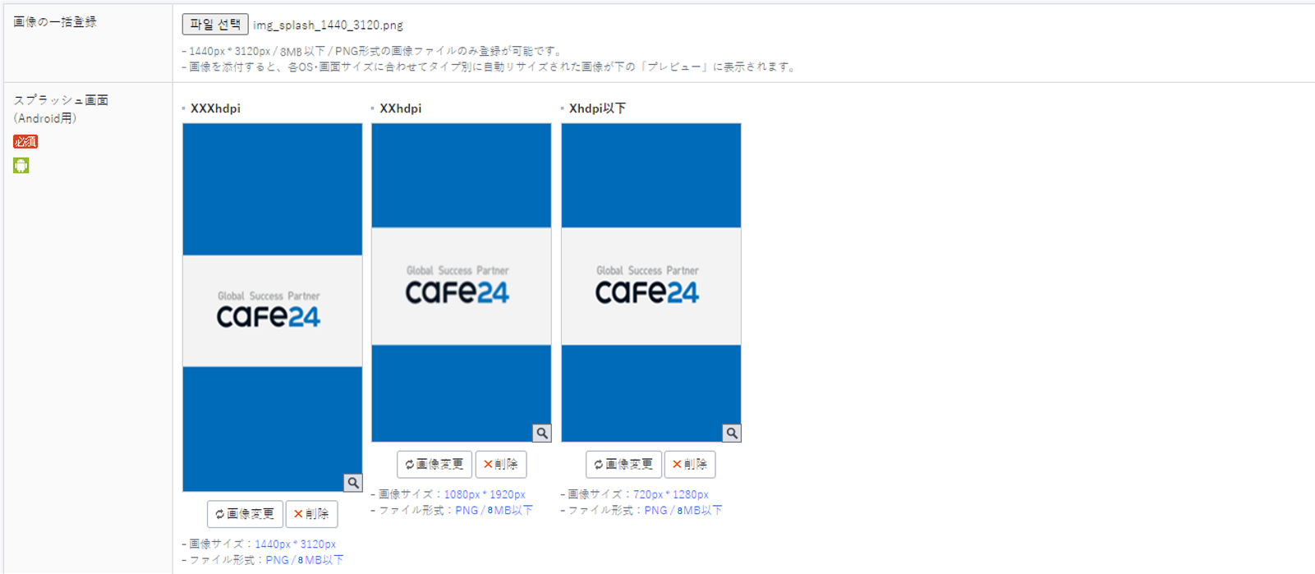Select the XXhdpi splash preview thumbnail
The height and width of the screenshot is (574, 1315).
pos(462,282)
